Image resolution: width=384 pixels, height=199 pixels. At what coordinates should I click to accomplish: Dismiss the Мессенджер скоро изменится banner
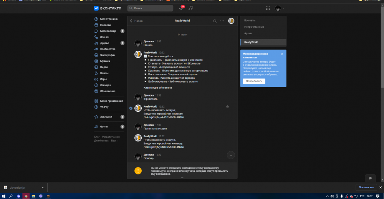coord(282,54)
